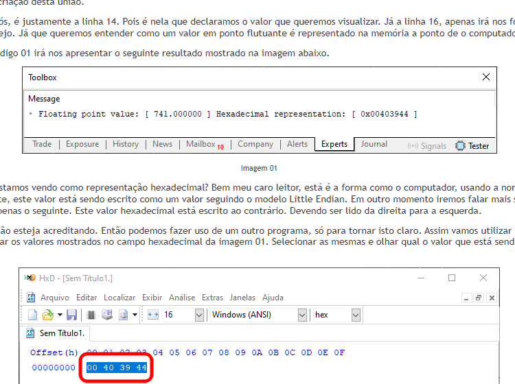Switch to the News tab in Toolbox
515x384 pixels.
click(x=163, y=144)
